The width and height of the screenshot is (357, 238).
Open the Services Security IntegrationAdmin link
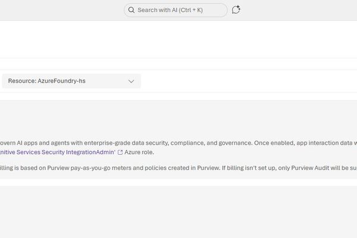[58, 152]
